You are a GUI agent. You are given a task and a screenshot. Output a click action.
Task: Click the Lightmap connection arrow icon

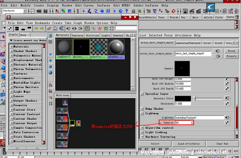227,118
